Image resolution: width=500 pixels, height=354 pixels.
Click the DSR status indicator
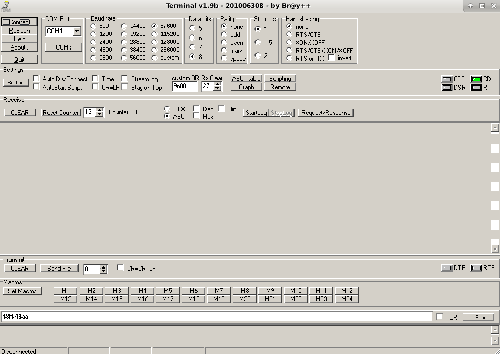point(447,88)
